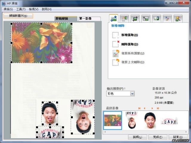Select the crop tool tab icon
This screenshot has width=191, height=143.
click(135, 18)
